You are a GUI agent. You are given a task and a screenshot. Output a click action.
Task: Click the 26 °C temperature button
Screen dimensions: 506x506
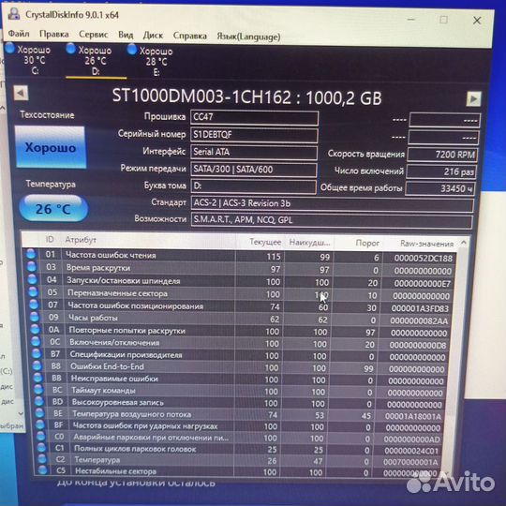[x=53, y=209]
